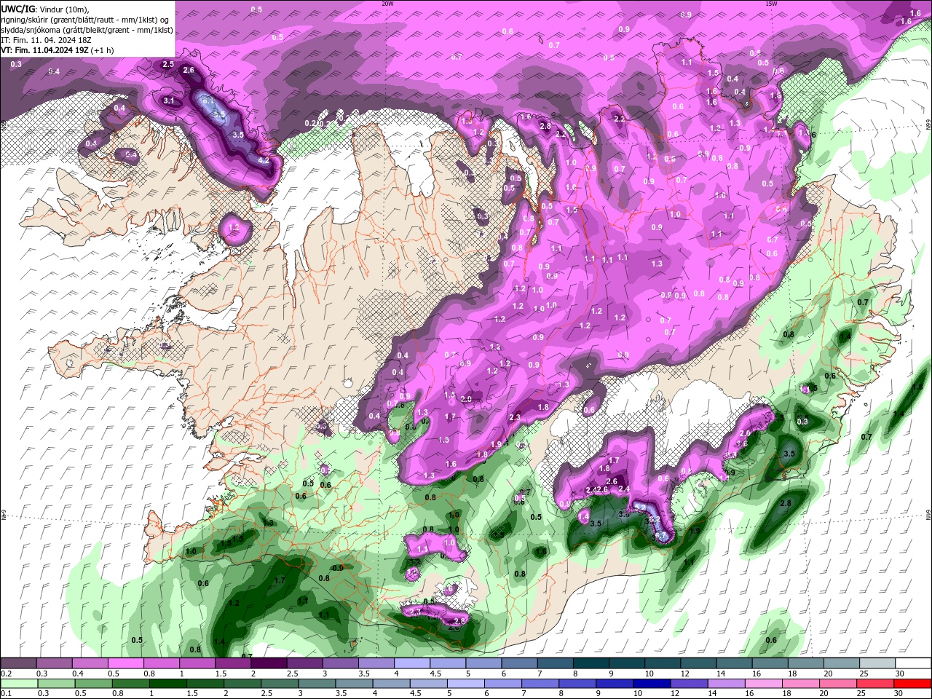This screenshot has height=699, width=932.
Task: Select the dark teal 8–9 snow scale swatch
Action: point(591,663)
